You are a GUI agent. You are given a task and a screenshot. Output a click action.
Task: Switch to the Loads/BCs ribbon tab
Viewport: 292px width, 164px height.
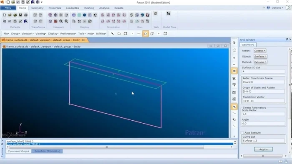click(73, 8)
